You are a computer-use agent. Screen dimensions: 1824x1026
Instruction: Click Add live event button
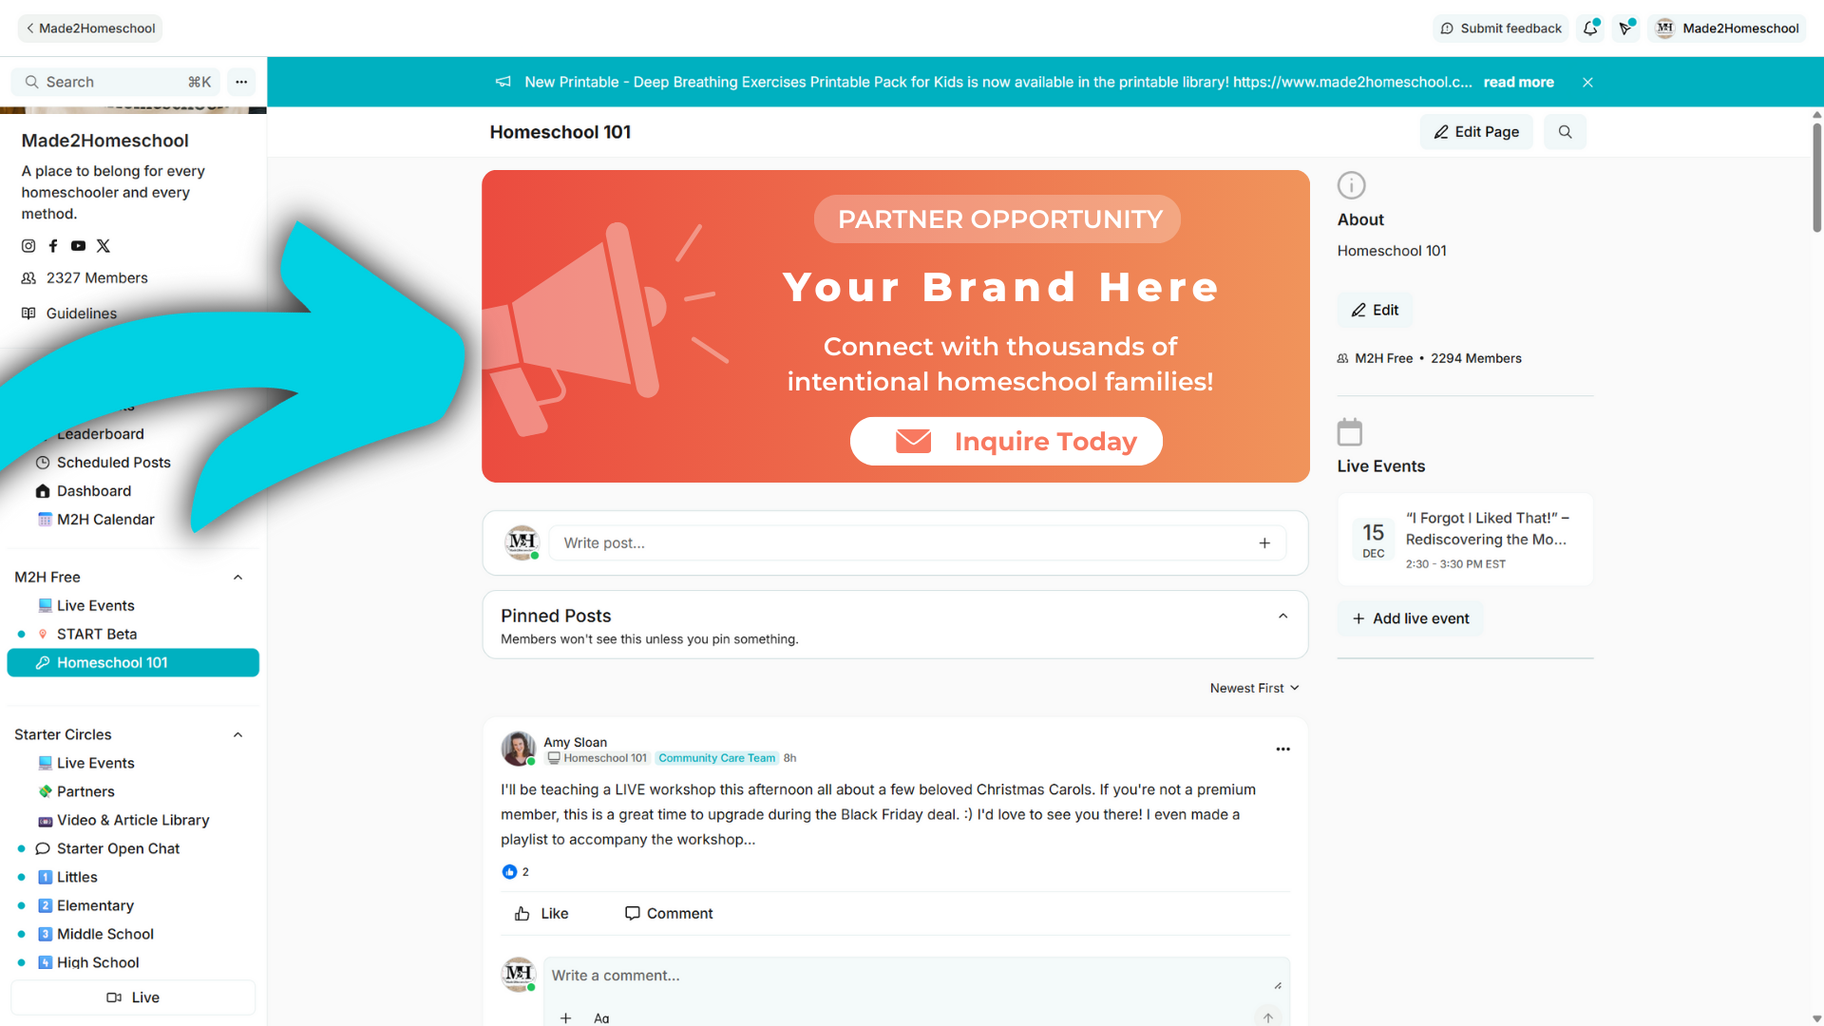pyautogui.click(x=1411, y=618)
